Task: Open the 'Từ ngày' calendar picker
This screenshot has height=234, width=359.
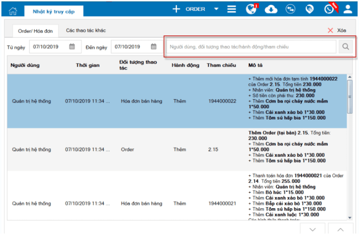Action: (x=72, y=47)
